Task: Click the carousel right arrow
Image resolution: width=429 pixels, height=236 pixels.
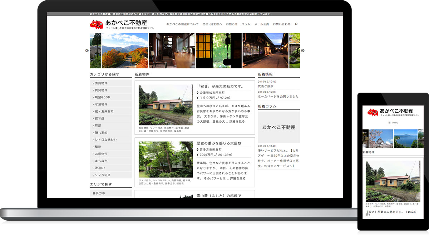Action: [x=303, y=50]
